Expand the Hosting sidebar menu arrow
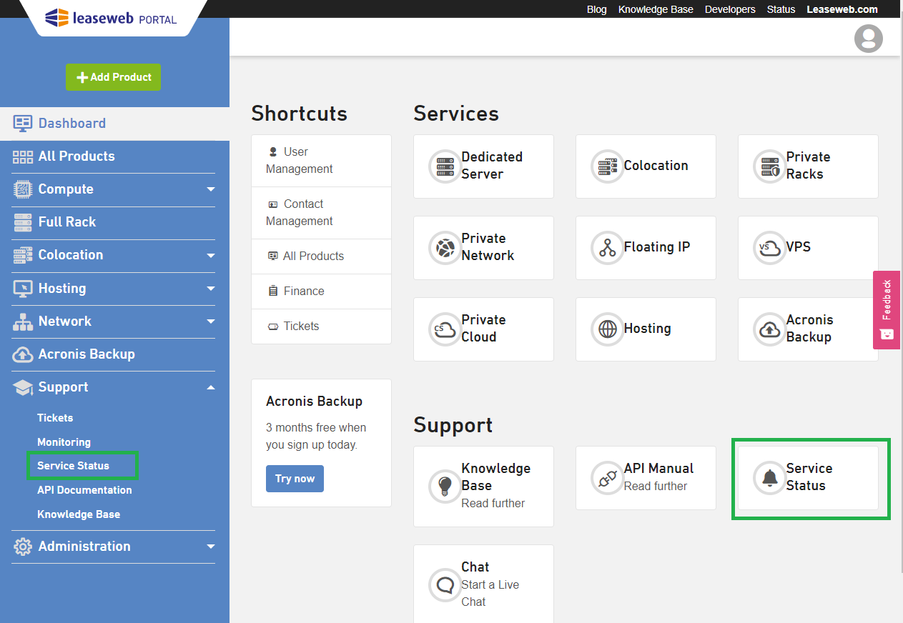This screenshot has height=623, width=903. pos(210,289)
